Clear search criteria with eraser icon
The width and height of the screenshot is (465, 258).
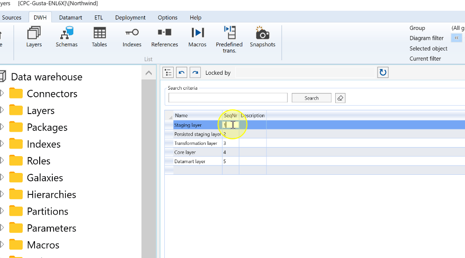pos(340,98)
